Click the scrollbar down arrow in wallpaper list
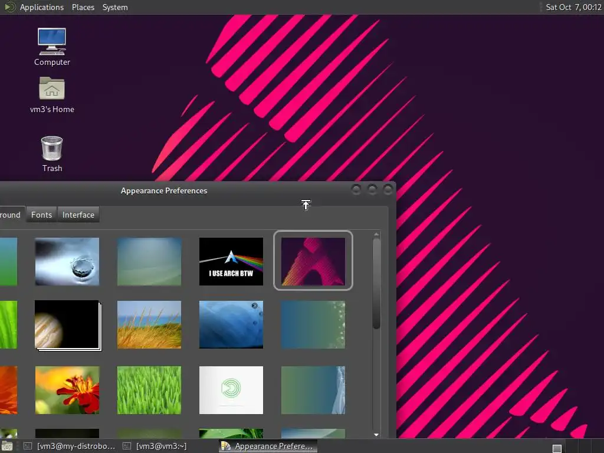604x453 pixels. tap(376, 435)
